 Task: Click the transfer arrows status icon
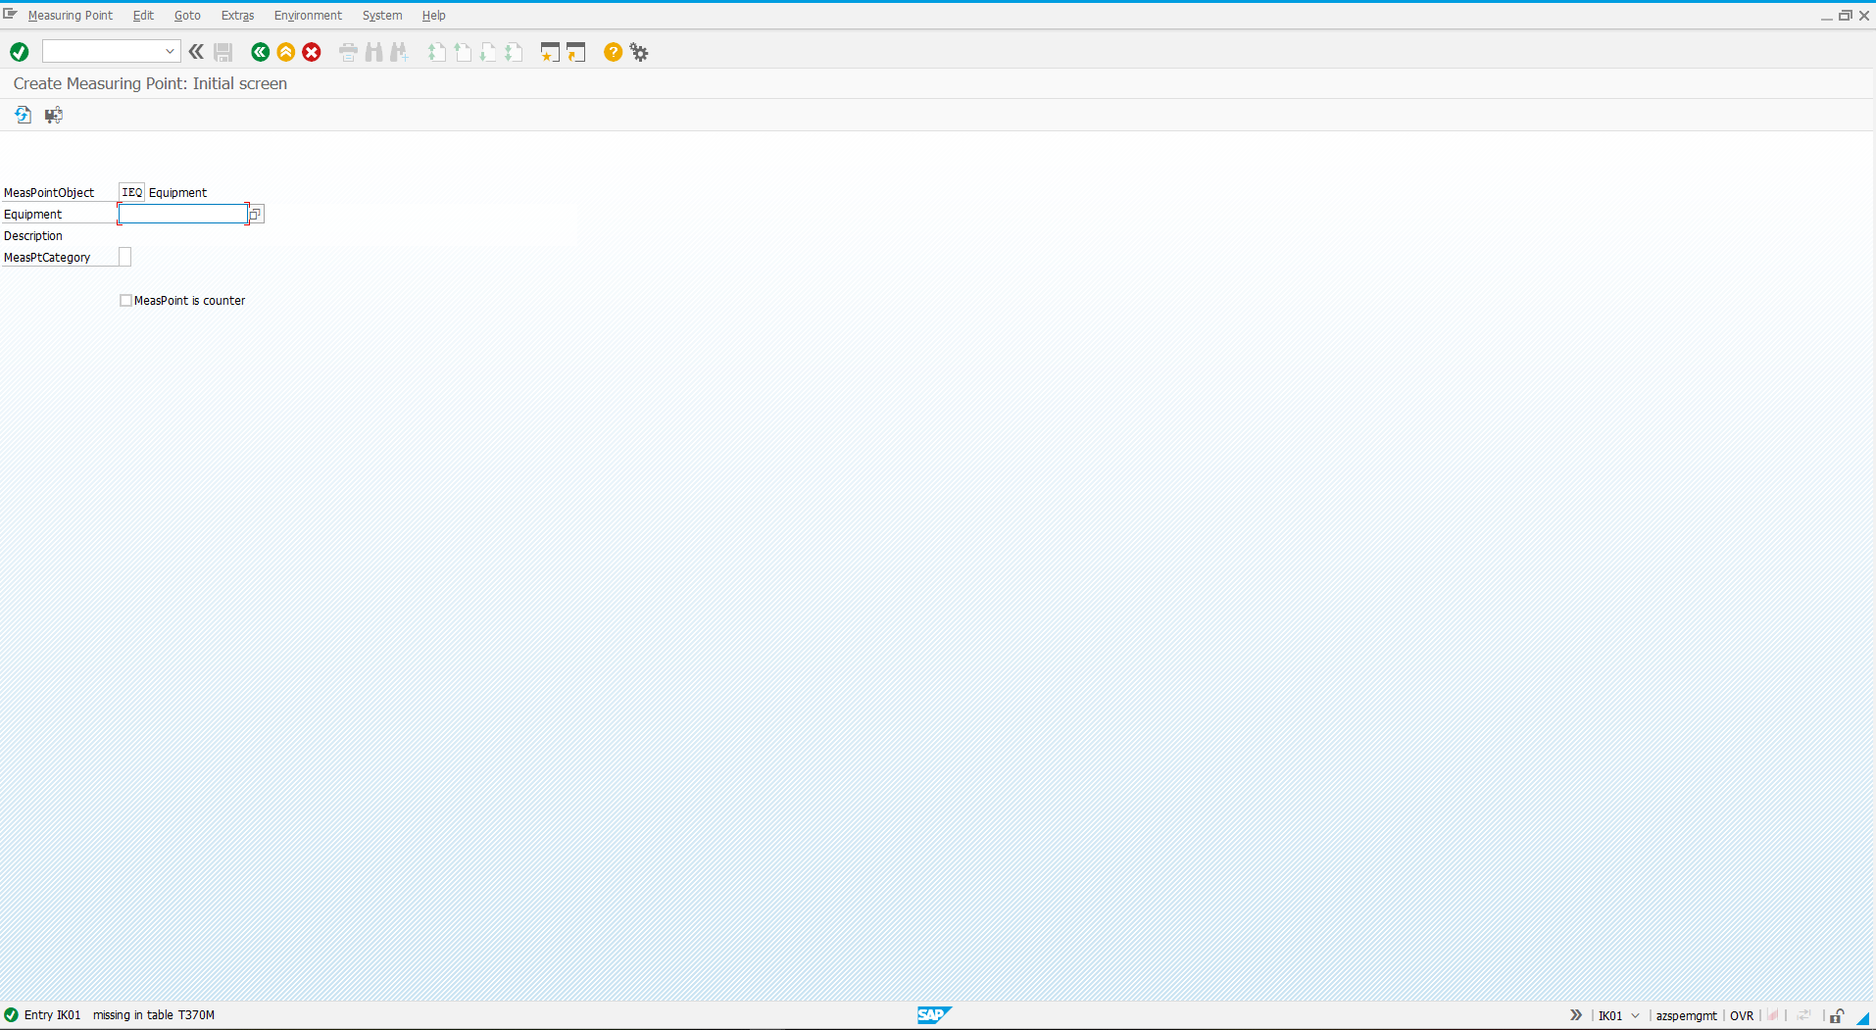pyautogui.click(x=1803, y=1015)
